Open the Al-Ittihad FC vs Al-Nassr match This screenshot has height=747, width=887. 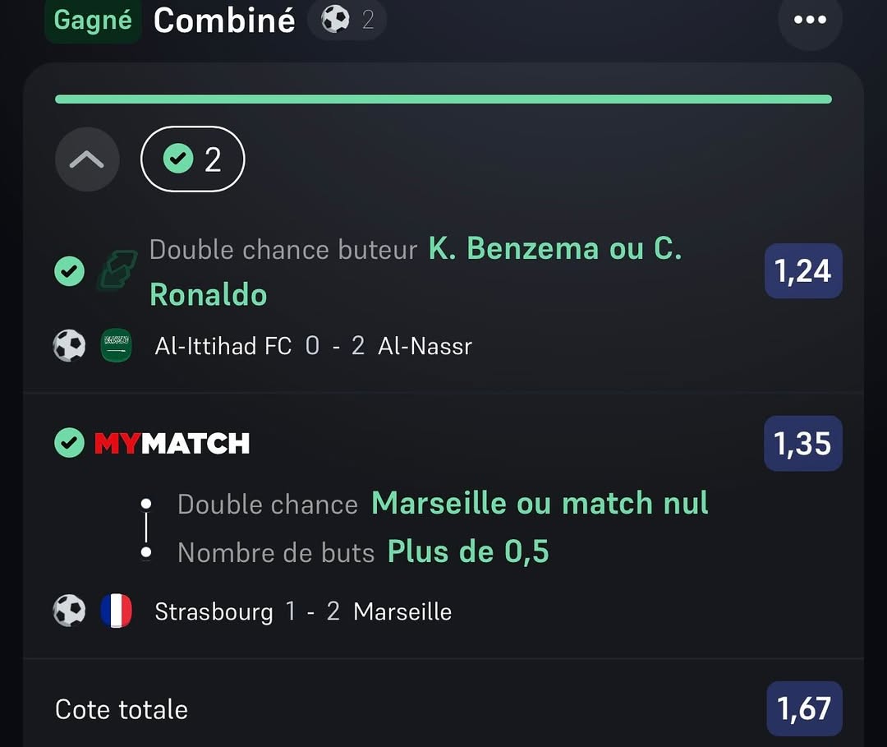313,346
